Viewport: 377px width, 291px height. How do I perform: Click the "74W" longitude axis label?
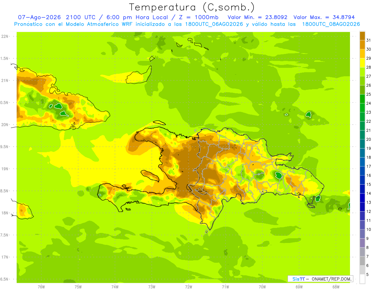pos(115,287)
